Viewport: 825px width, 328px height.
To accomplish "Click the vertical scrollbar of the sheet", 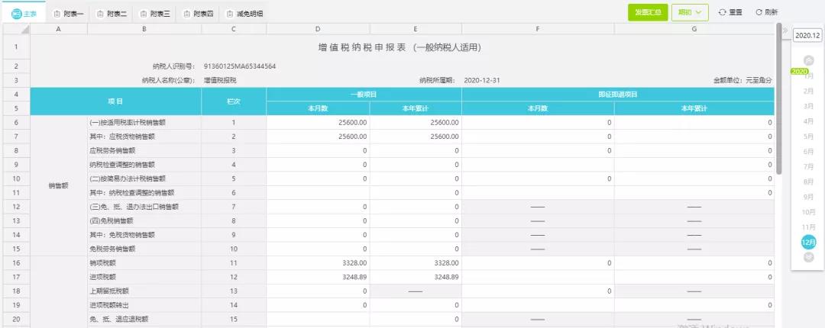I will [779, 99].
